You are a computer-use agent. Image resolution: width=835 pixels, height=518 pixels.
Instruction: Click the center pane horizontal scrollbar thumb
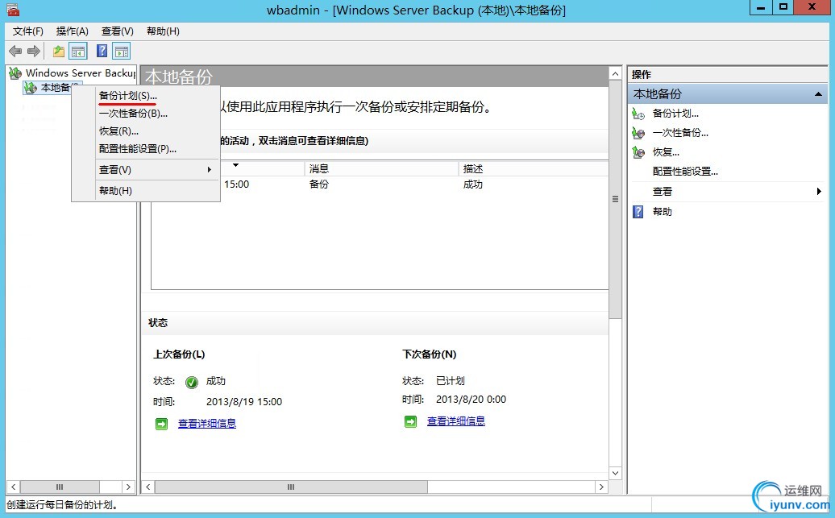point(291,487)
